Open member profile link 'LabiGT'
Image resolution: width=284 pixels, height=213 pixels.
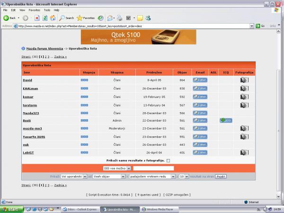point(28,152)
